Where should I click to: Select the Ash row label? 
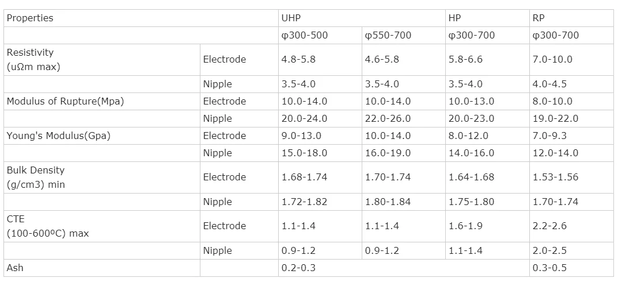tap(15, 268)
